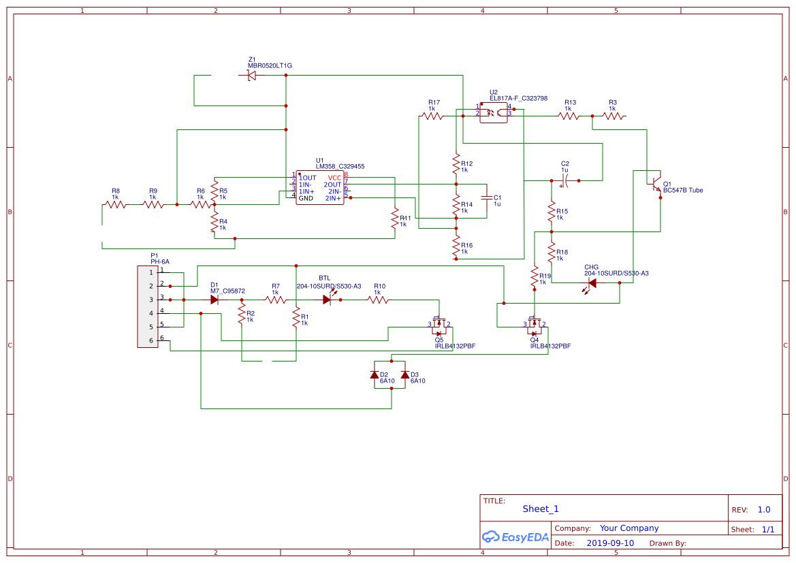Click the Q1 BC547B transistor symbol

656,184
